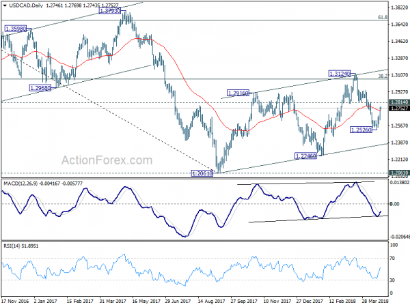Click the RSI scale value 30
Screen dimensions: 410x307
coord(392,280)
